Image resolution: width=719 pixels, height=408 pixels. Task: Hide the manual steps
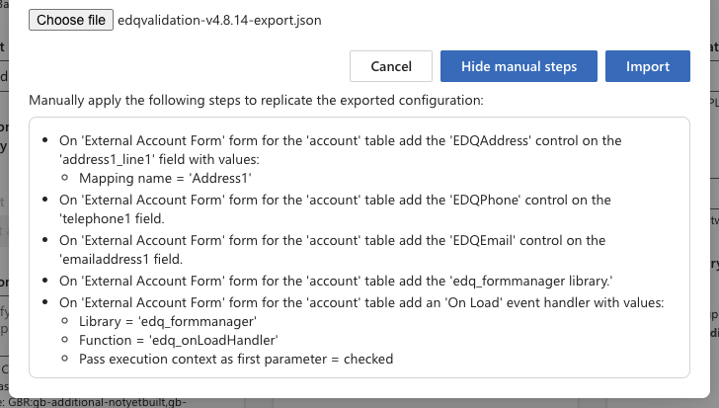coord(519,66)
